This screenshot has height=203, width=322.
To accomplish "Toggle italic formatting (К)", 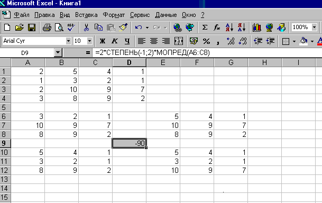I will 115,41.
